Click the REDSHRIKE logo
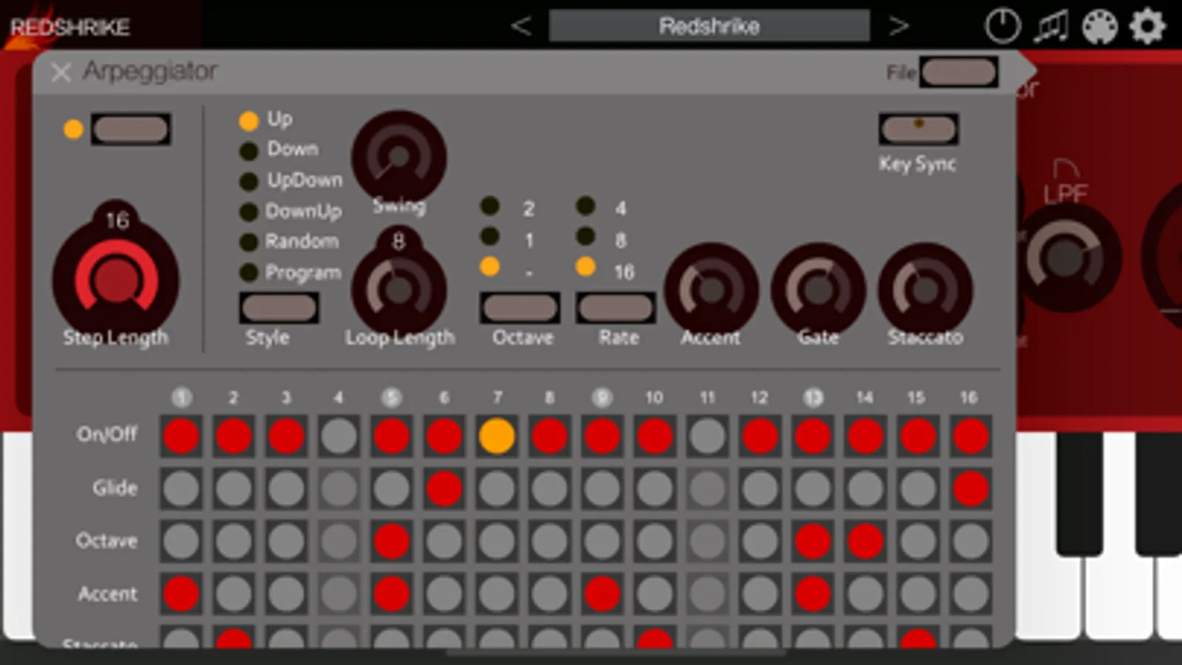1182x665 pixels. [x=70, y=27]
